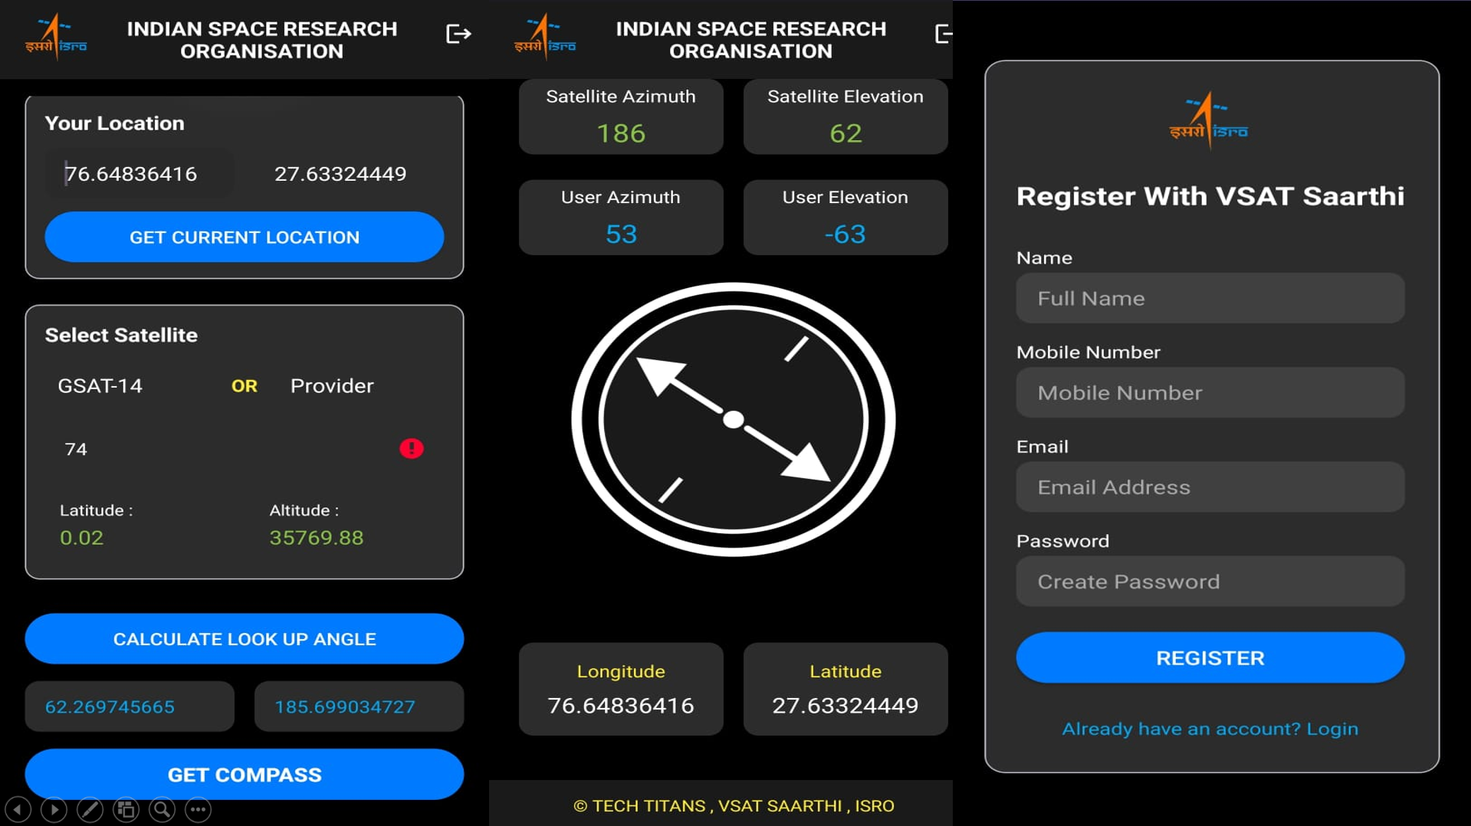Click the compass dial graphic
This screenshot has height=826, width=1471.
[x=734, y=420]
